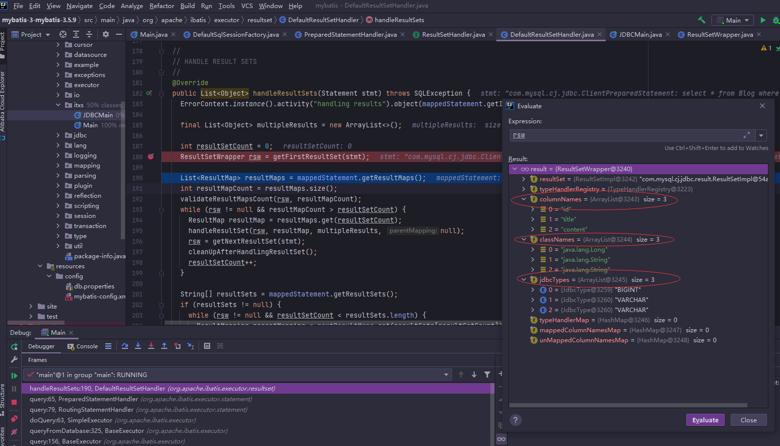The width and height of the screenshot is (780, 446).
Task: Expand the executor folder in tree
Action: [x=58, y=85]
